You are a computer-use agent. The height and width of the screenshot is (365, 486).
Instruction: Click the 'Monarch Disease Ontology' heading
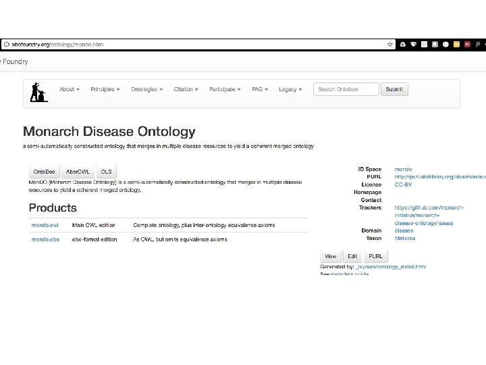click(x=109, y=132)
